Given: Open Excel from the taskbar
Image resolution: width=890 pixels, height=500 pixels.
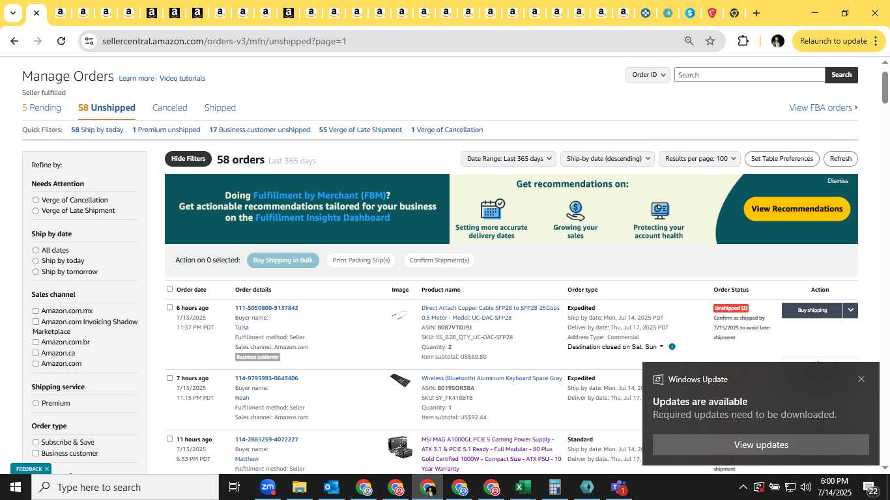Looking at the screenshot, I should pos(523,487).
